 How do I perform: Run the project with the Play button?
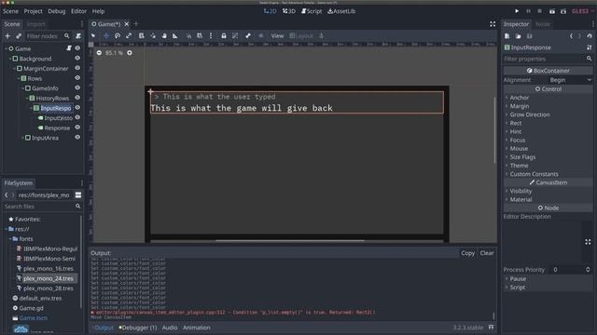(x=517, y=11)
